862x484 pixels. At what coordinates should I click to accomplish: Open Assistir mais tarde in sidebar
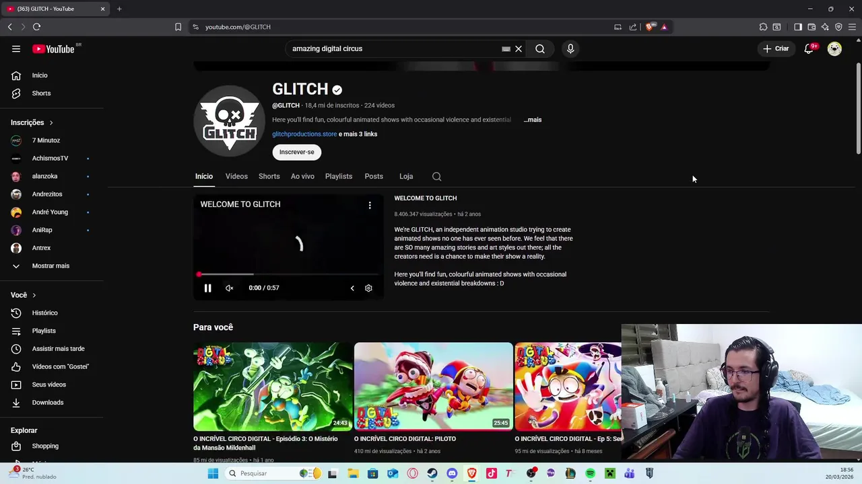tap(52, 349)
